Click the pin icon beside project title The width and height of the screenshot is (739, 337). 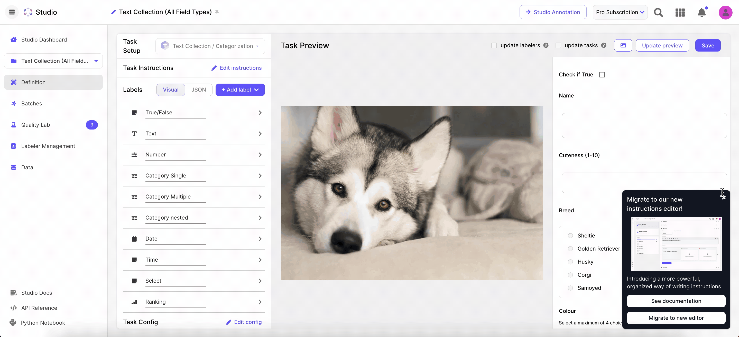tap(217, 12)
